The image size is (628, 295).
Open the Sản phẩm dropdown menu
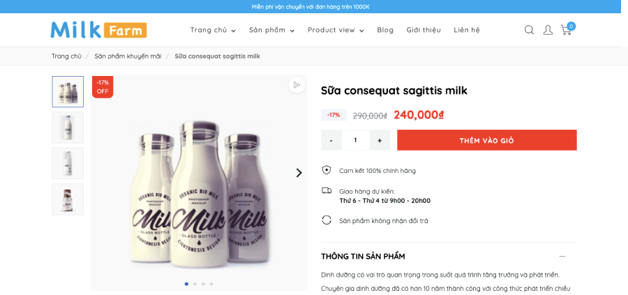coord(271,30)
